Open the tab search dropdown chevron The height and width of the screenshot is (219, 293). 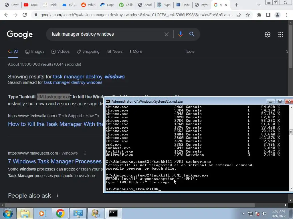click(x=259, y=5)
